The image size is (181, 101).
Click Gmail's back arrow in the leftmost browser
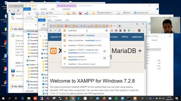coord(10,11)
